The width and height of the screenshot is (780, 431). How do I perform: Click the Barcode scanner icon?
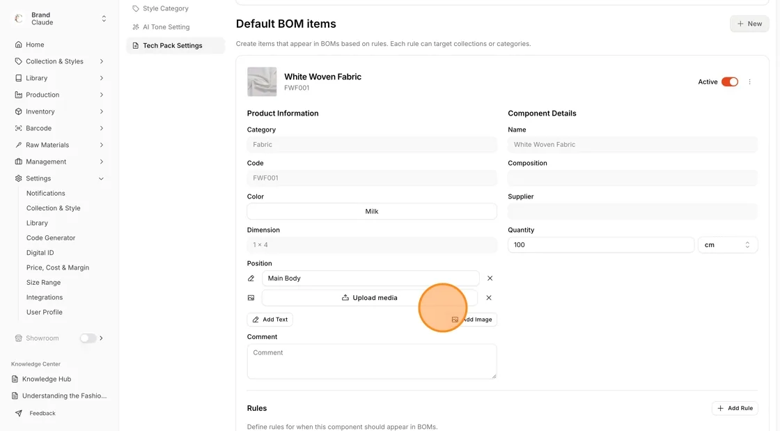[x=18, y=128]
